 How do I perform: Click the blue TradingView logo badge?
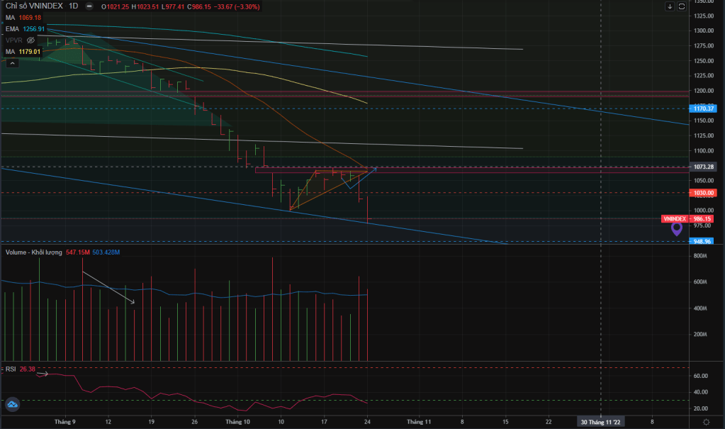click(x=11, y=404)
